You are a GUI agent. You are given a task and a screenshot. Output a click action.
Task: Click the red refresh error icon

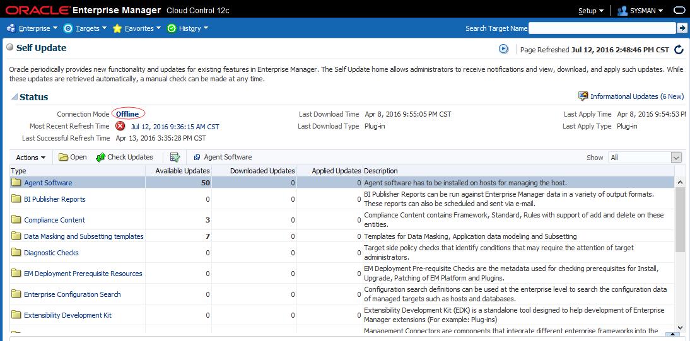pyautogui.click(x=120, y=126)
